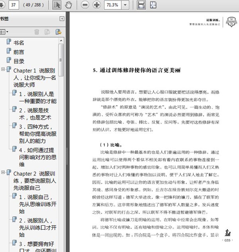The width and height of the screenshot is (239, 252).
Task: Click bookmark icon beside 1．说服自己
Action: click(x=14, y=196)
